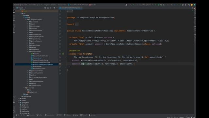Open the Services tool window
Image resolution: width=209 pixels, height=118 pixels.
coord(92,115)
